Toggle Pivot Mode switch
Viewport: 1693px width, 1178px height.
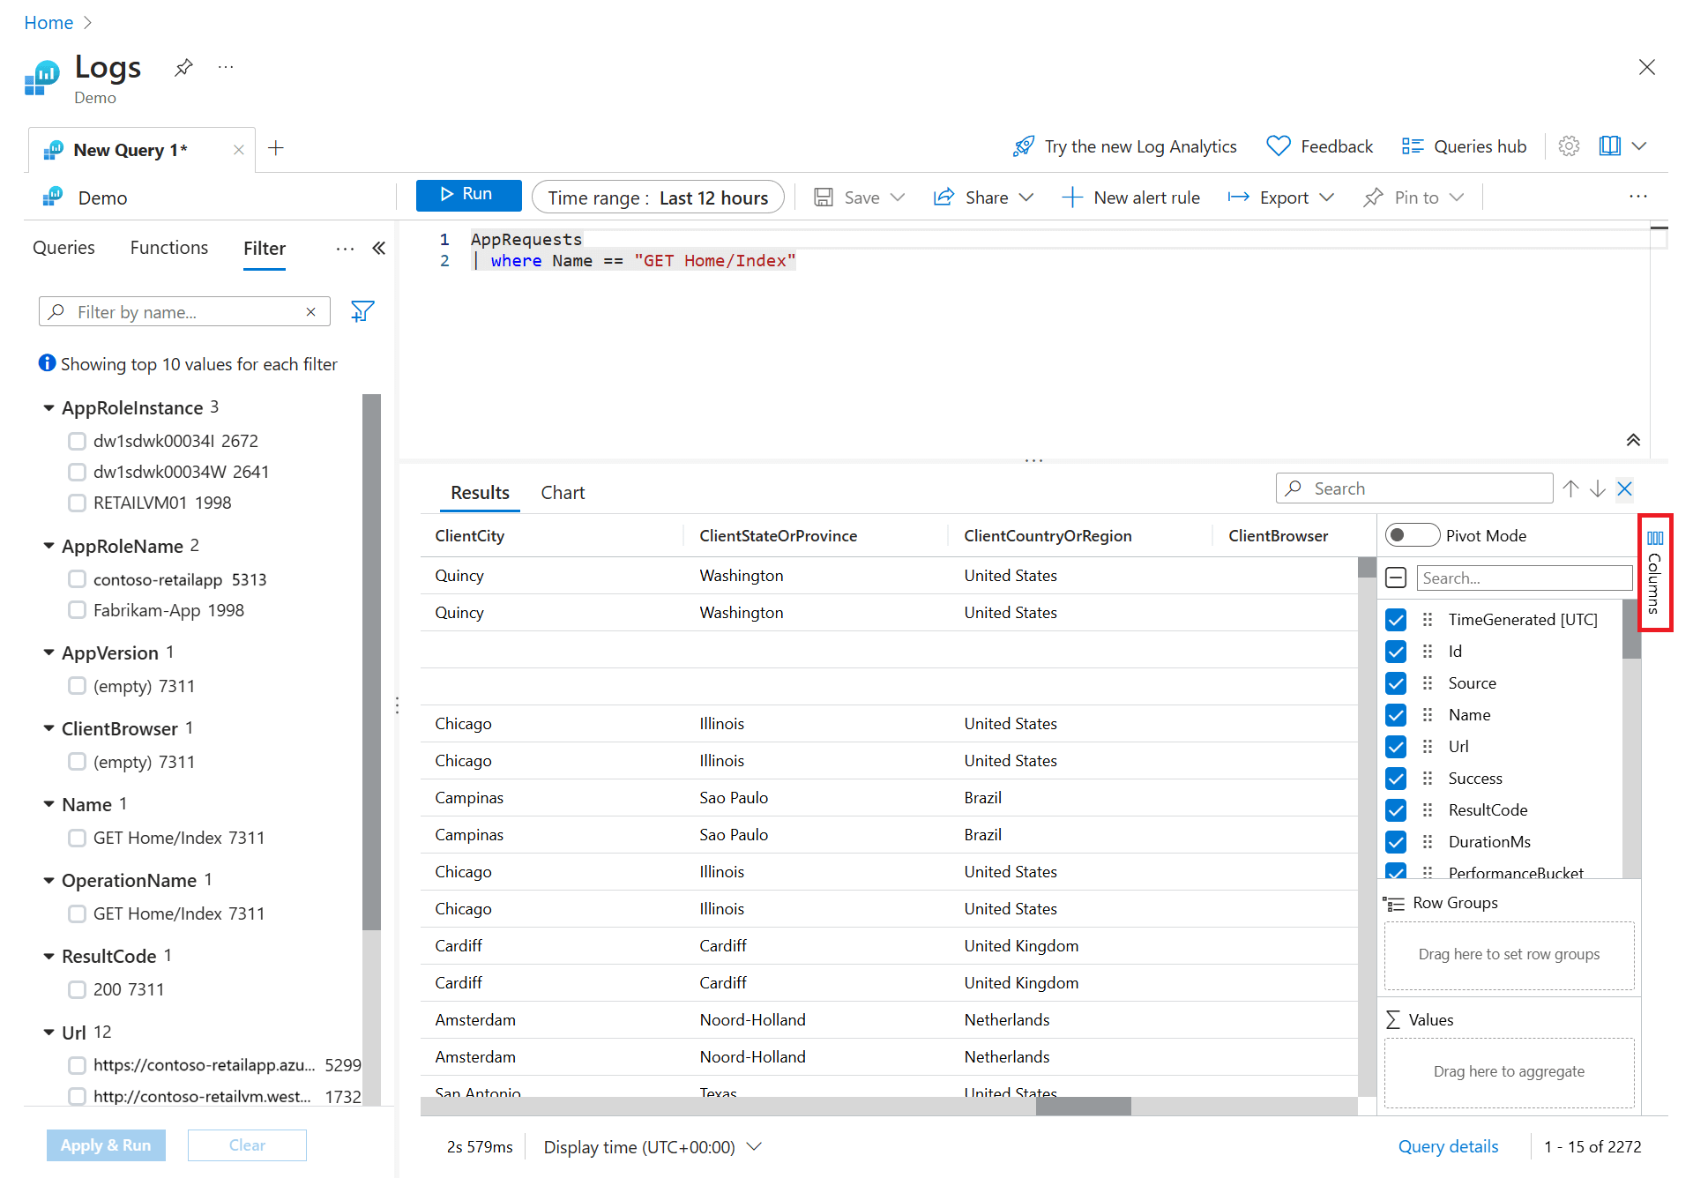coord(1411,535)
